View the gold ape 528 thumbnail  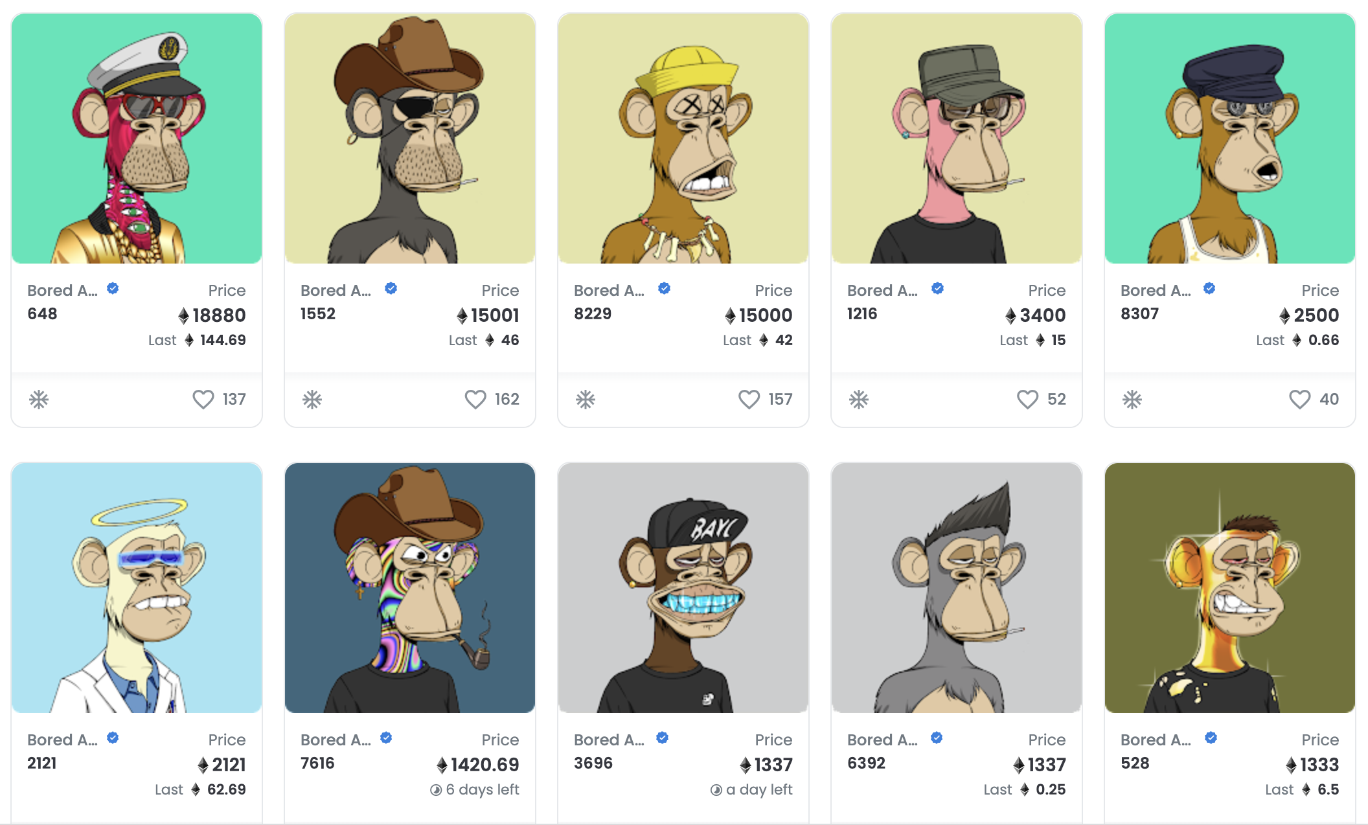[x=1230, y=588]
